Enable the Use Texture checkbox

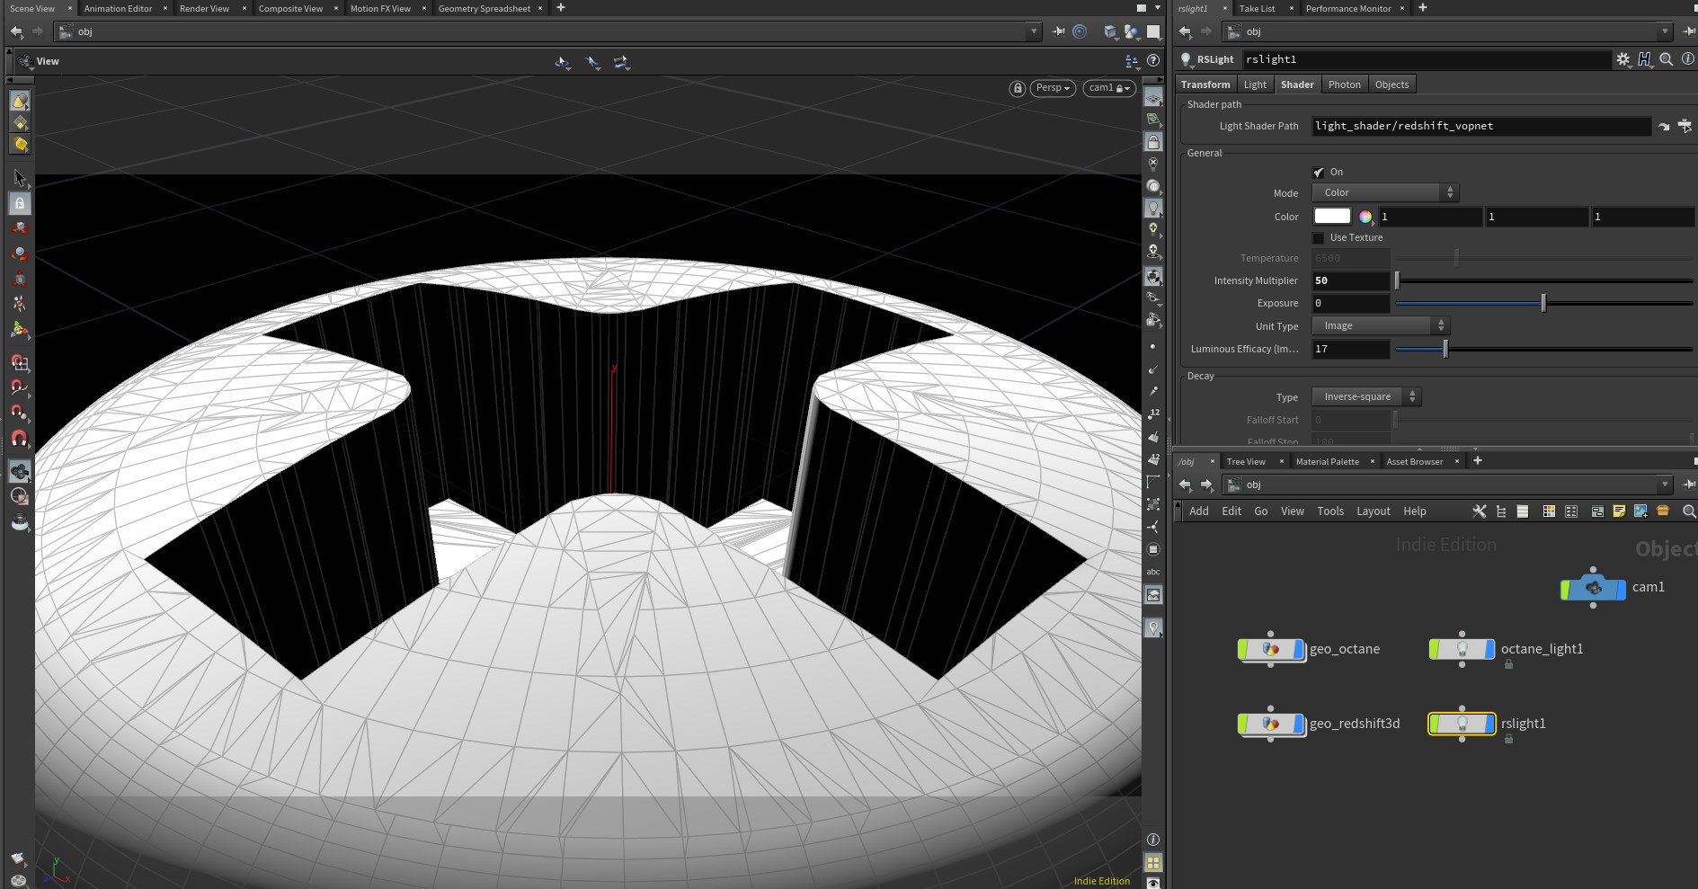pyautogui.click(x=1319, y=238)
